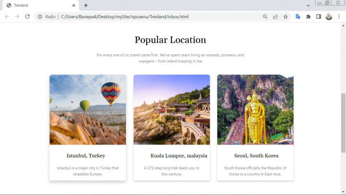This screenshot has width=346, height=195.
Task: Go back using the browser back arrow
Action: [7, 16]
